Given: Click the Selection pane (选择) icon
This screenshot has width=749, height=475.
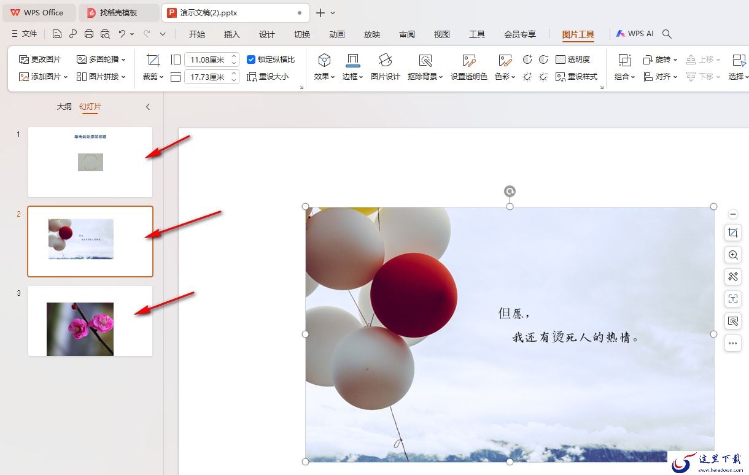Looking at the screenshot, I should (x=739, y=60).
